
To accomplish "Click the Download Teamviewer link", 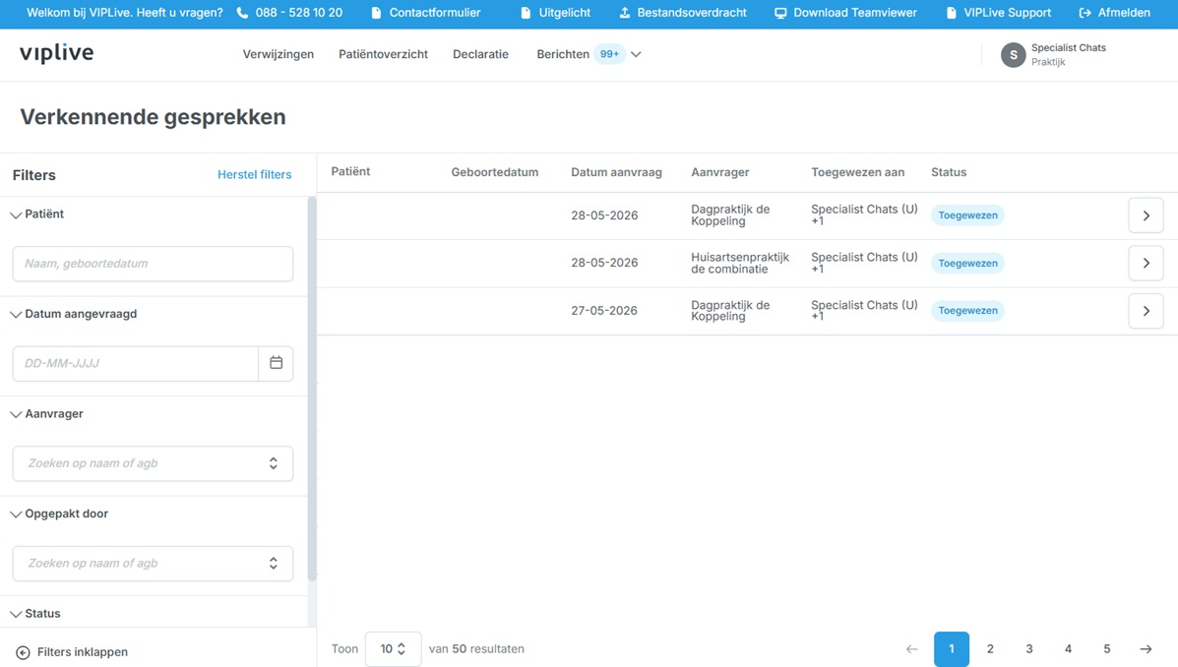I will (855, 13).
